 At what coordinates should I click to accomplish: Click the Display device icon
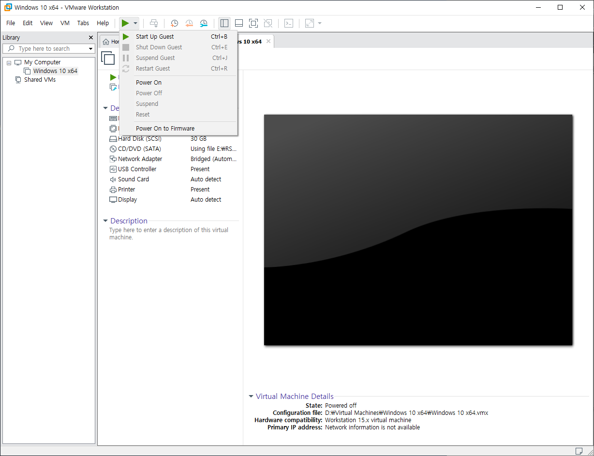coord(113,200)
